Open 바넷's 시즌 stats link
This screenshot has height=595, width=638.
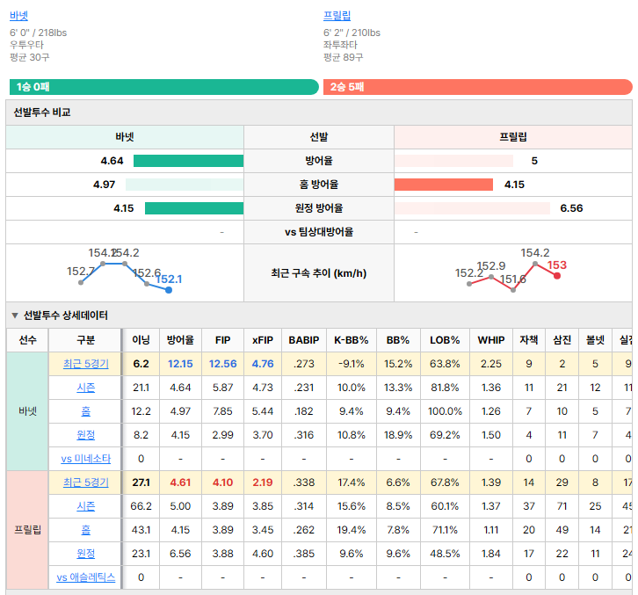(86, 388)
